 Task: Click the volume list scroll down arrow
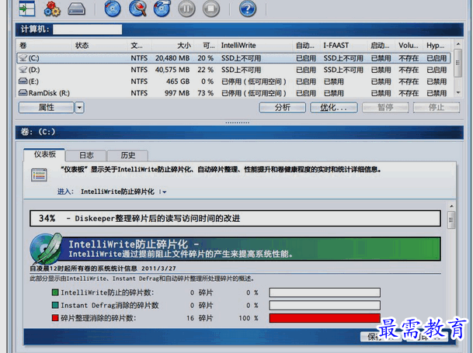tap(458, 92)
